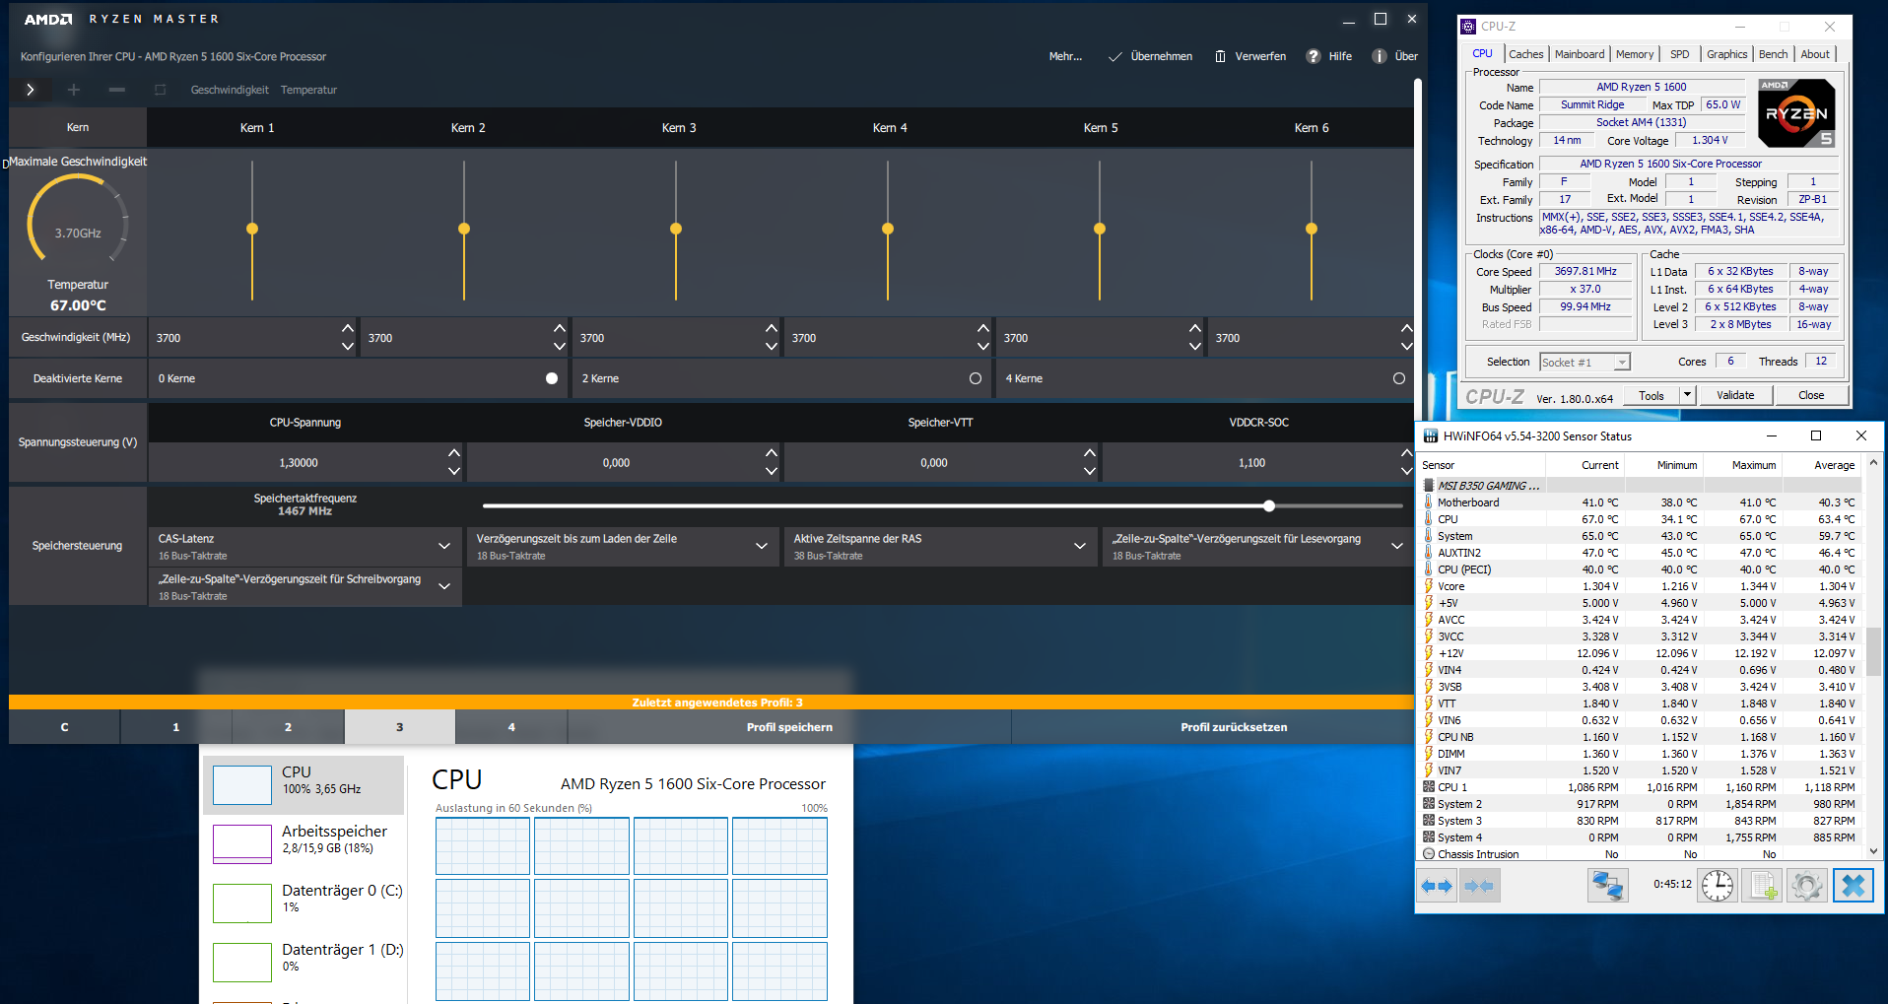Open the Tools dropdown arrow in CPU-Z
This screenshot has width=1888, height=1004.
point(1687,395)
